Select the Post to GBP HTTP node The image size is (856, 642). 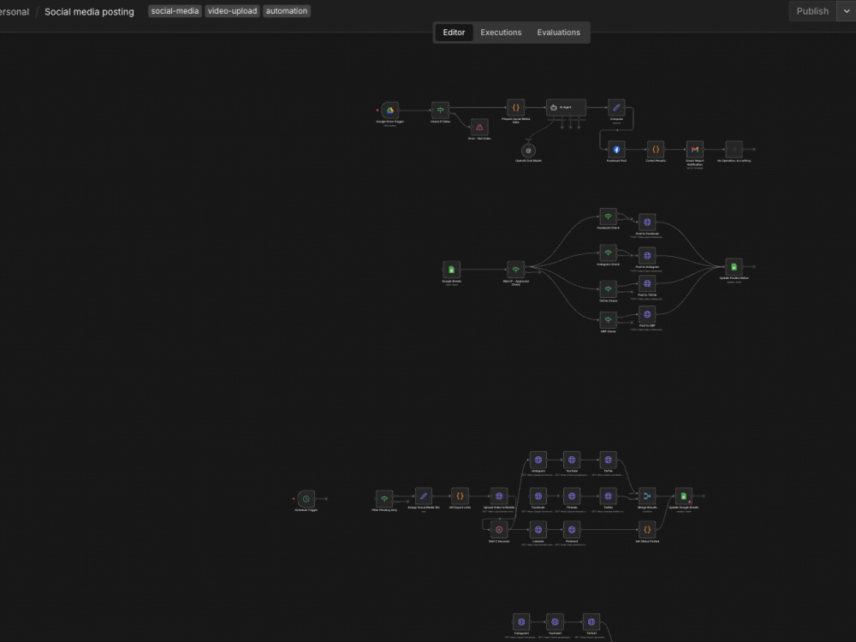pos(647,314)
